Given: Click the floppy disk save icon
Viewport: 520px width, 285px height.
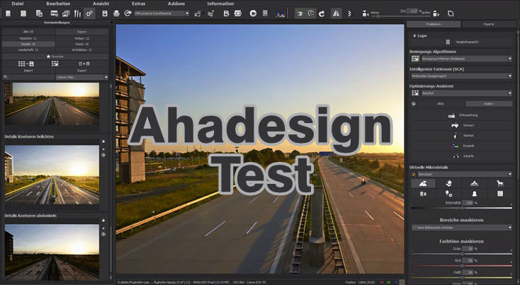Looking at the screenshot, I should (x=105, y=13).
